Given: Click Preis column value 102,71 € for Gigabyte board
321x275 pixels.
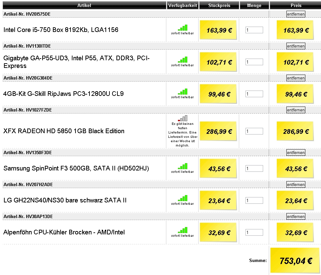Looking at the screenshot, I should click(295, 62).
